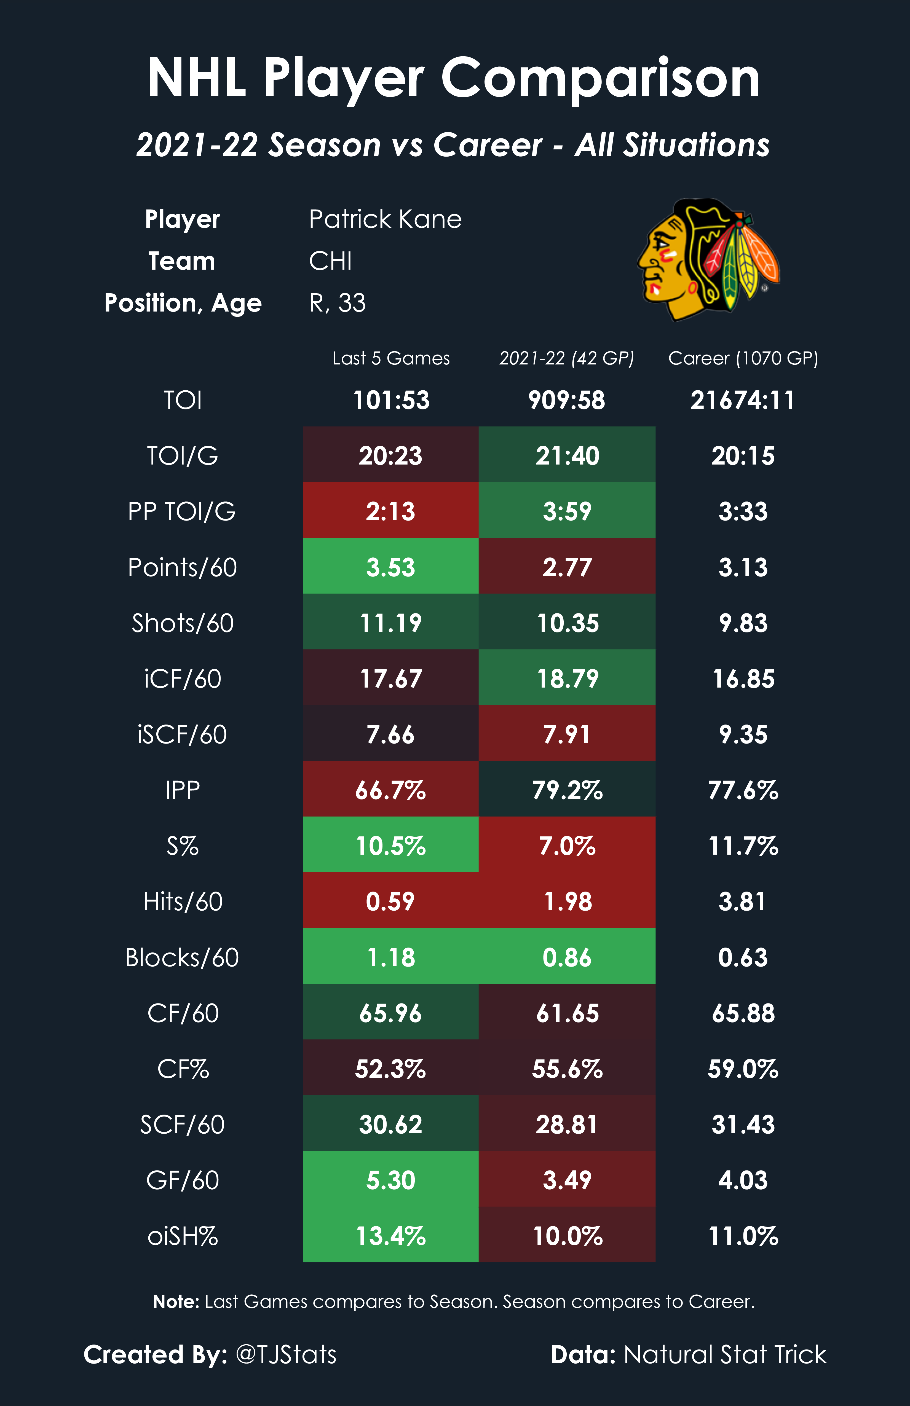Click the team abbreviation CHI
This screenshot has width=910, height=1406.
click(330, 261)
